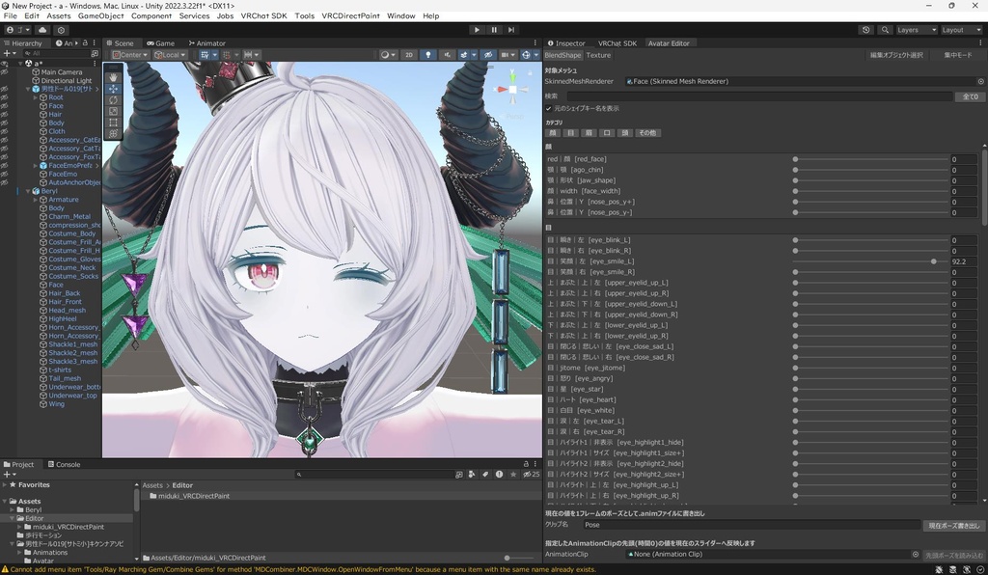Click the 検索 search field in Avatar Editor
This screenshot has width=988, height=575.
point(759,96)
